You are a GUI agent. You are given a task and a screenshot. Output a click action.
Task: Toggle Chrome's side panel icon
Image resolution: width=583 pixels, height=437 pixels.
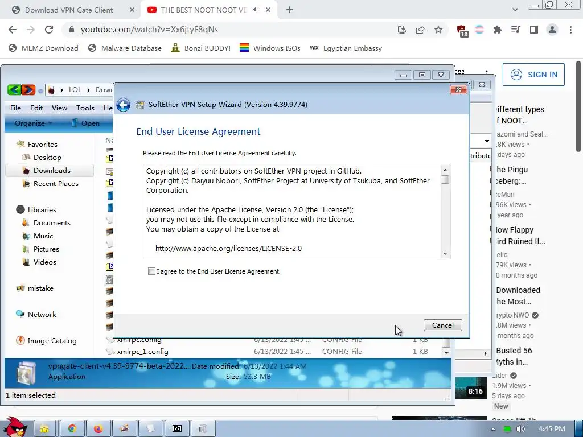(x=534, y=30)
